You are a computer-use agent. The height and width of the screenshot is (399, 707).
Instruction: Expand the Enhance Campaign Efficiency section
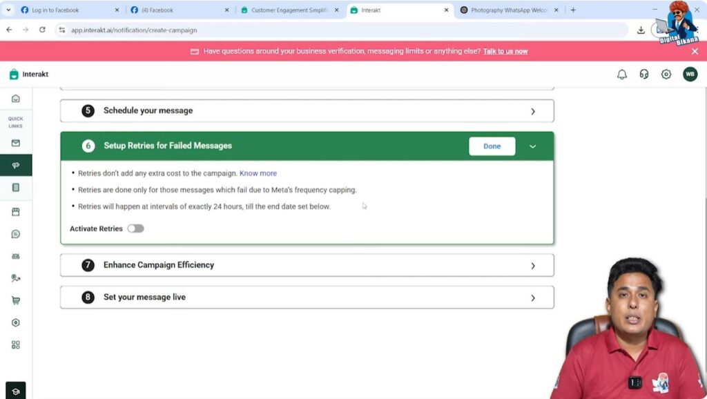tap(532, 264)
